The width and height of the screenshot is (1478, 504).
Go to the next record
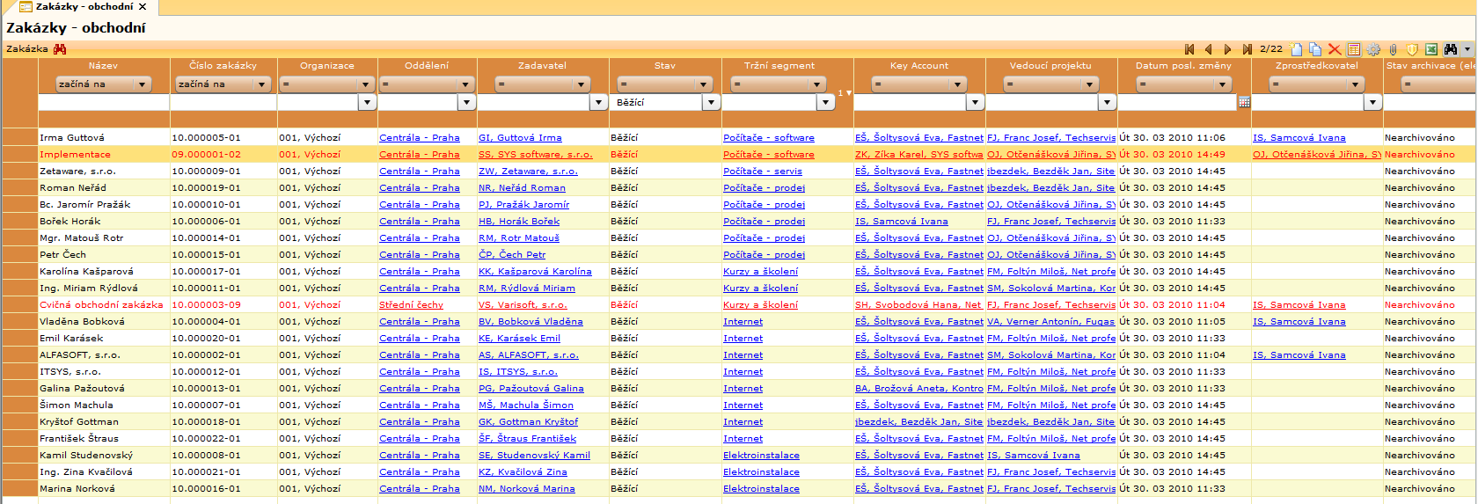pos(1227,49)
